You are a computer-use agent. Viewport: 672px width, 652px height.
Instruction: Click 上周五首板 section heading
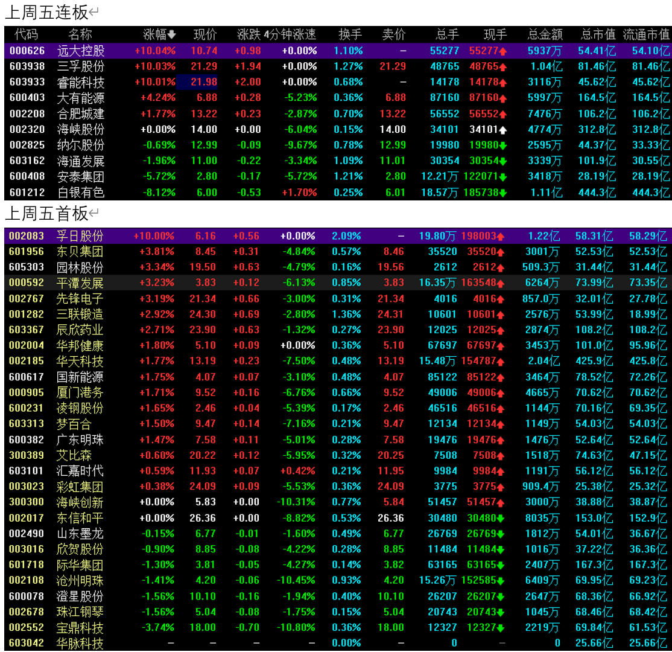pyautogui.click(x=46, y=213)
